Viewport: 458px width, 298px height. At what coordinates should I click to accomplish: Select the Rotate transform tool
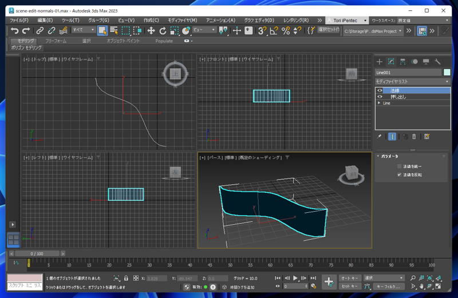click(x=163, y=30)
